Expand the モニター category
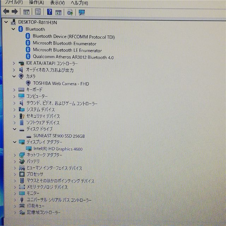 tap(15, 194)
